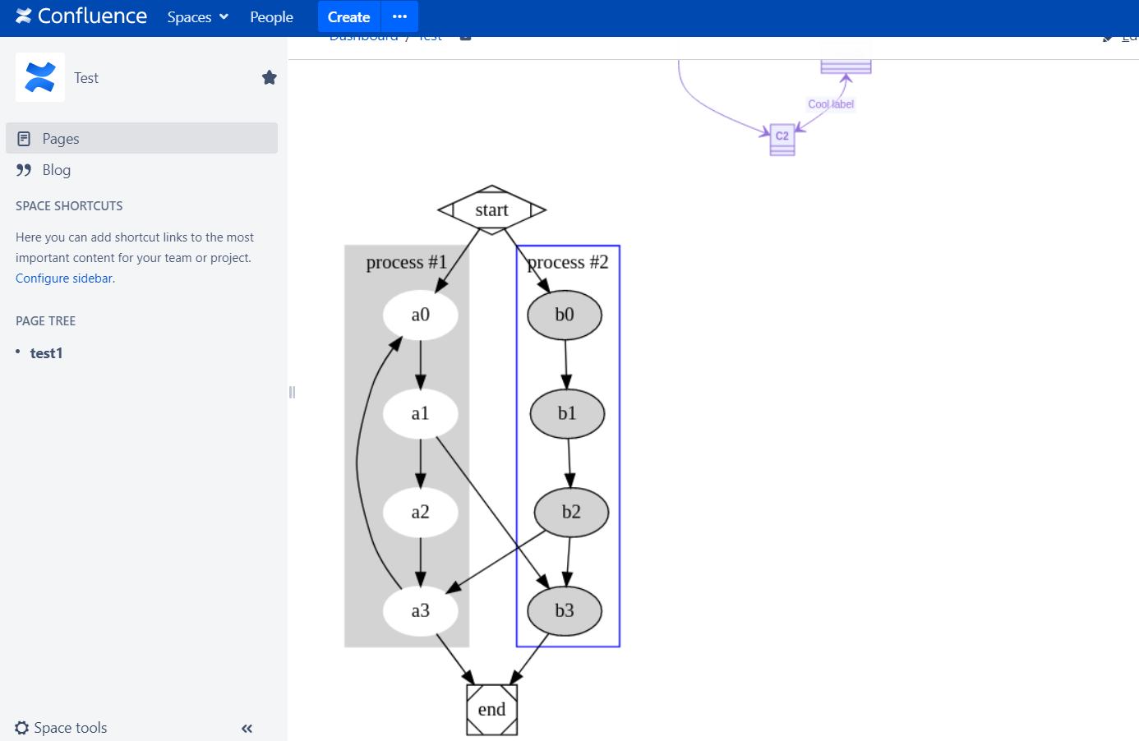The height and width of the screenshot is (741, 1139).
Task: Click the b3 node in process #2
Action: (565, 610)
